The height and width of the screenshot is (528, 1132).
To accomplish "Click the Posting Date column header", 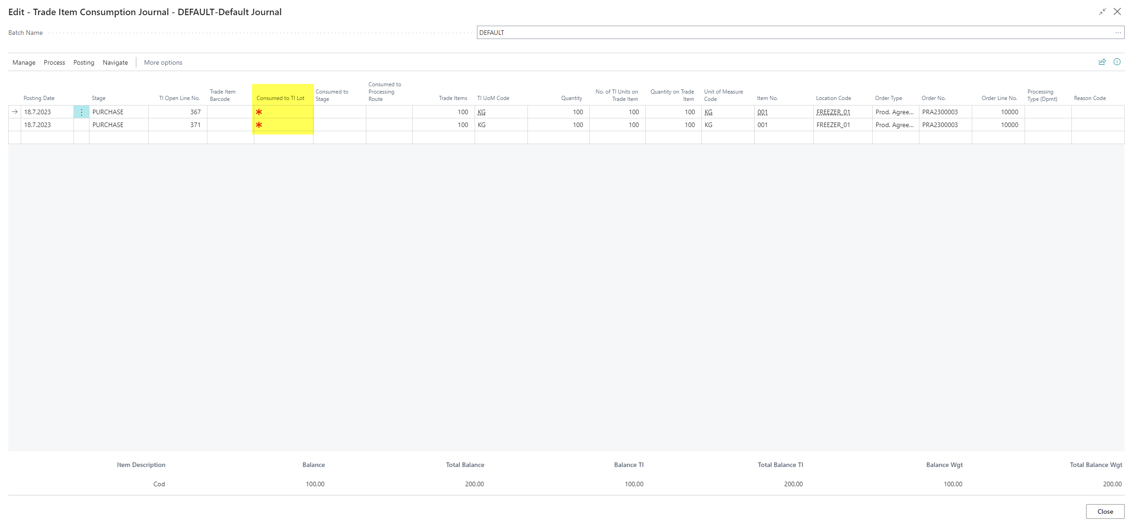I will click(39, 98).
